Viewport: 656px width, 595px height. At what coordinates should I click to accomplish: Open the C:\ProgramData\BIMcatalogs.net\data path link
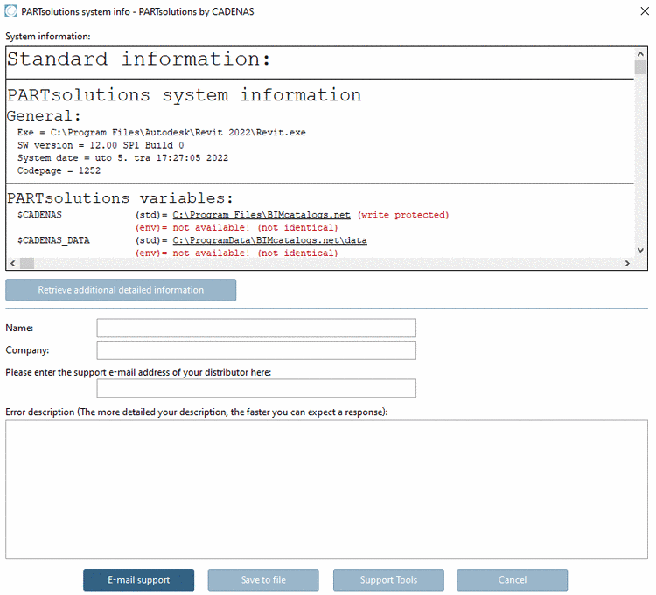pos(270,240)
